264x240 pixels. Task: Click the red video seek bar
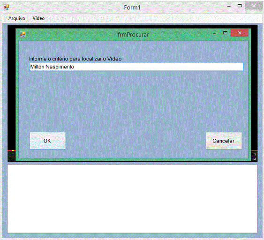pos(11,150)
